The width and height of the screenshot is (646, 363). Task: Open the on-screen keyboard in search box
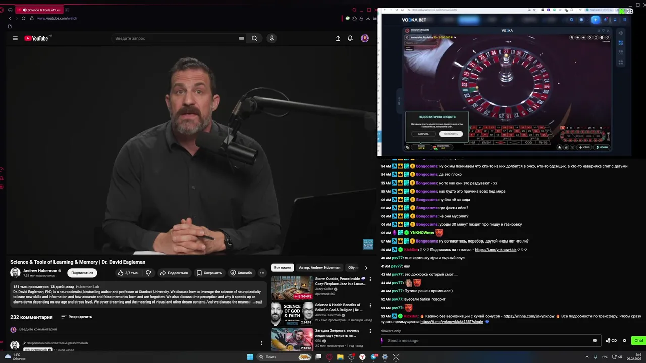tap(241, 38)
